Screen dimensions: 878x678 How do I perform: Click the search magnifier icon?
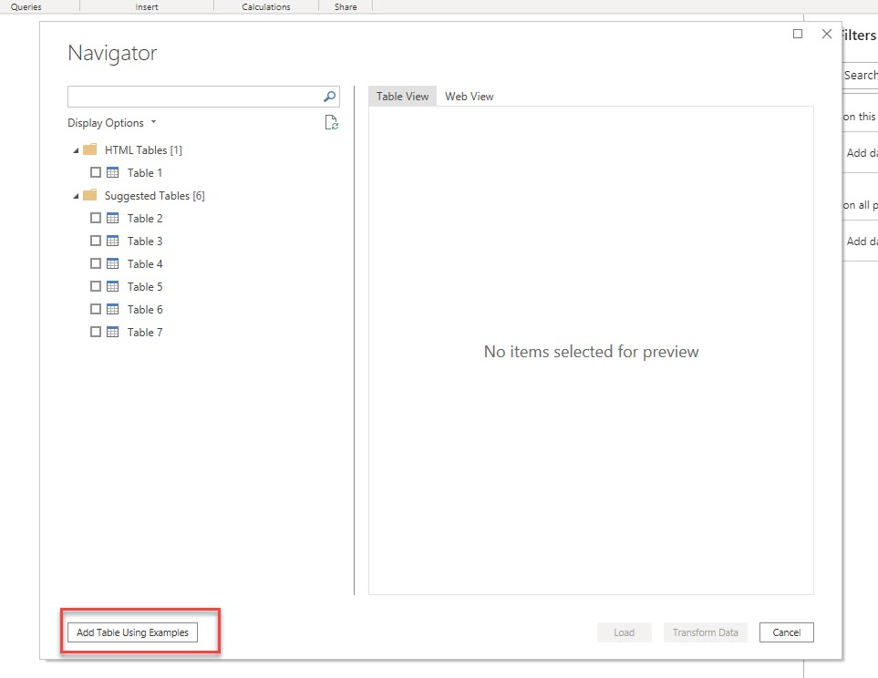pyautogui.click(x=329, y=96)
